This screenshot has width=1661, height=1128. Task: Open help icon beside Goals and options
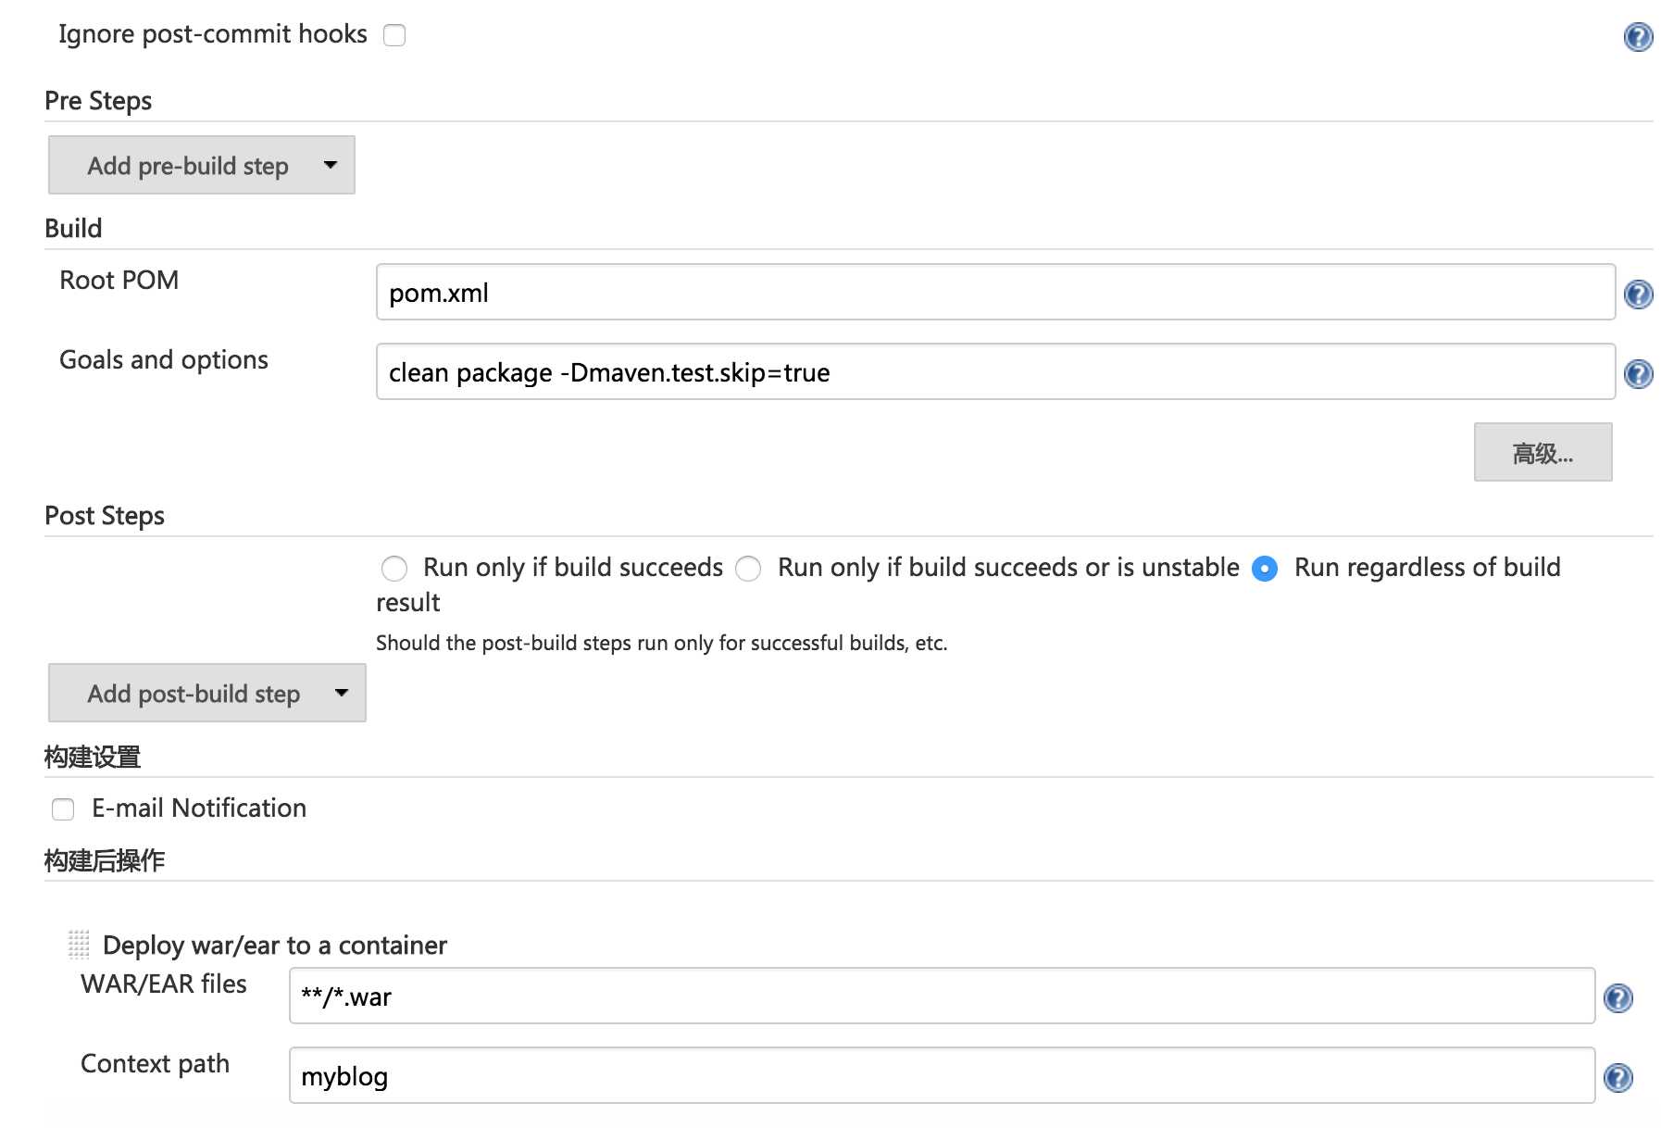1638,374
